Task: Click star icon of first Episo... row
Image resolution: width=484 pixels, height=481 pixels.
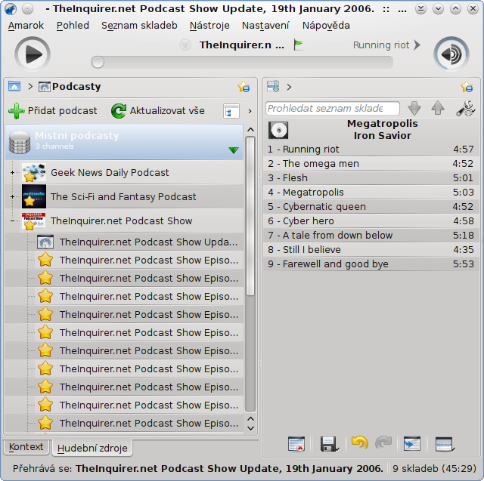Action: 45,260
